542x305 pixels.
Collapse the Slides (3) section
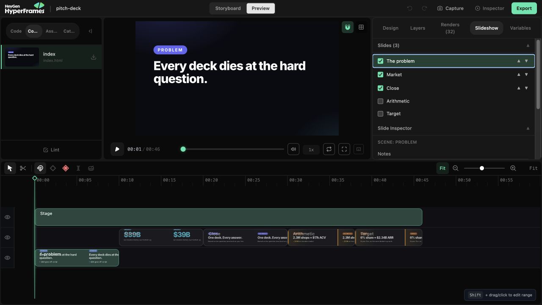click(x=528, y=45)
